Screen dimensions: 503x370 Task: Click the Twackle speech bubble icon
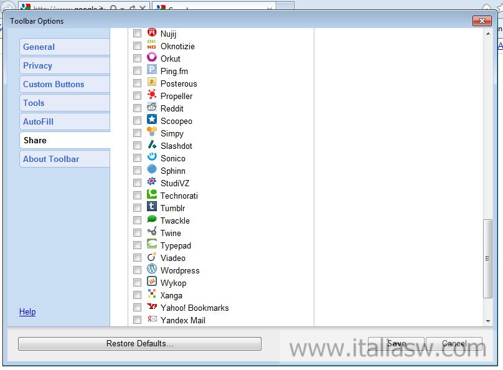pyautogui.click(x=152, y=220)
